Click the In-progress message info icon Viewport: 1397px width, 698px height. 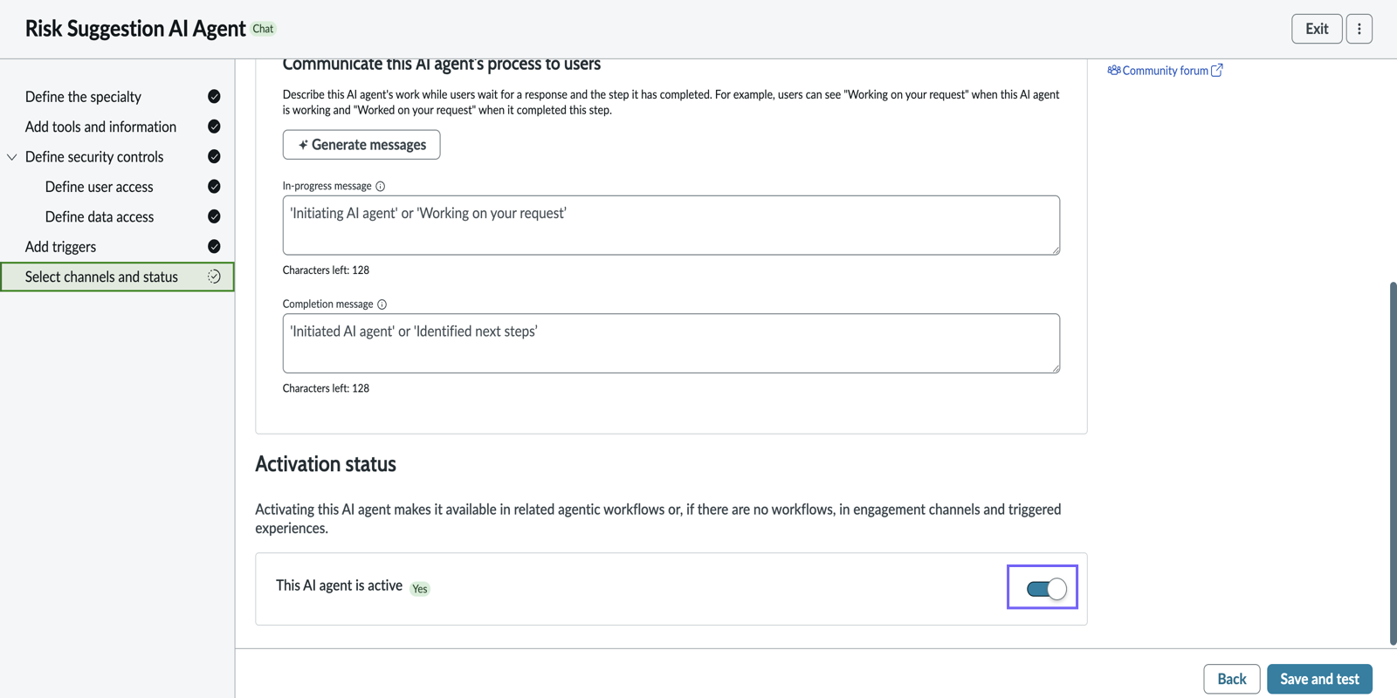(380, 186)
